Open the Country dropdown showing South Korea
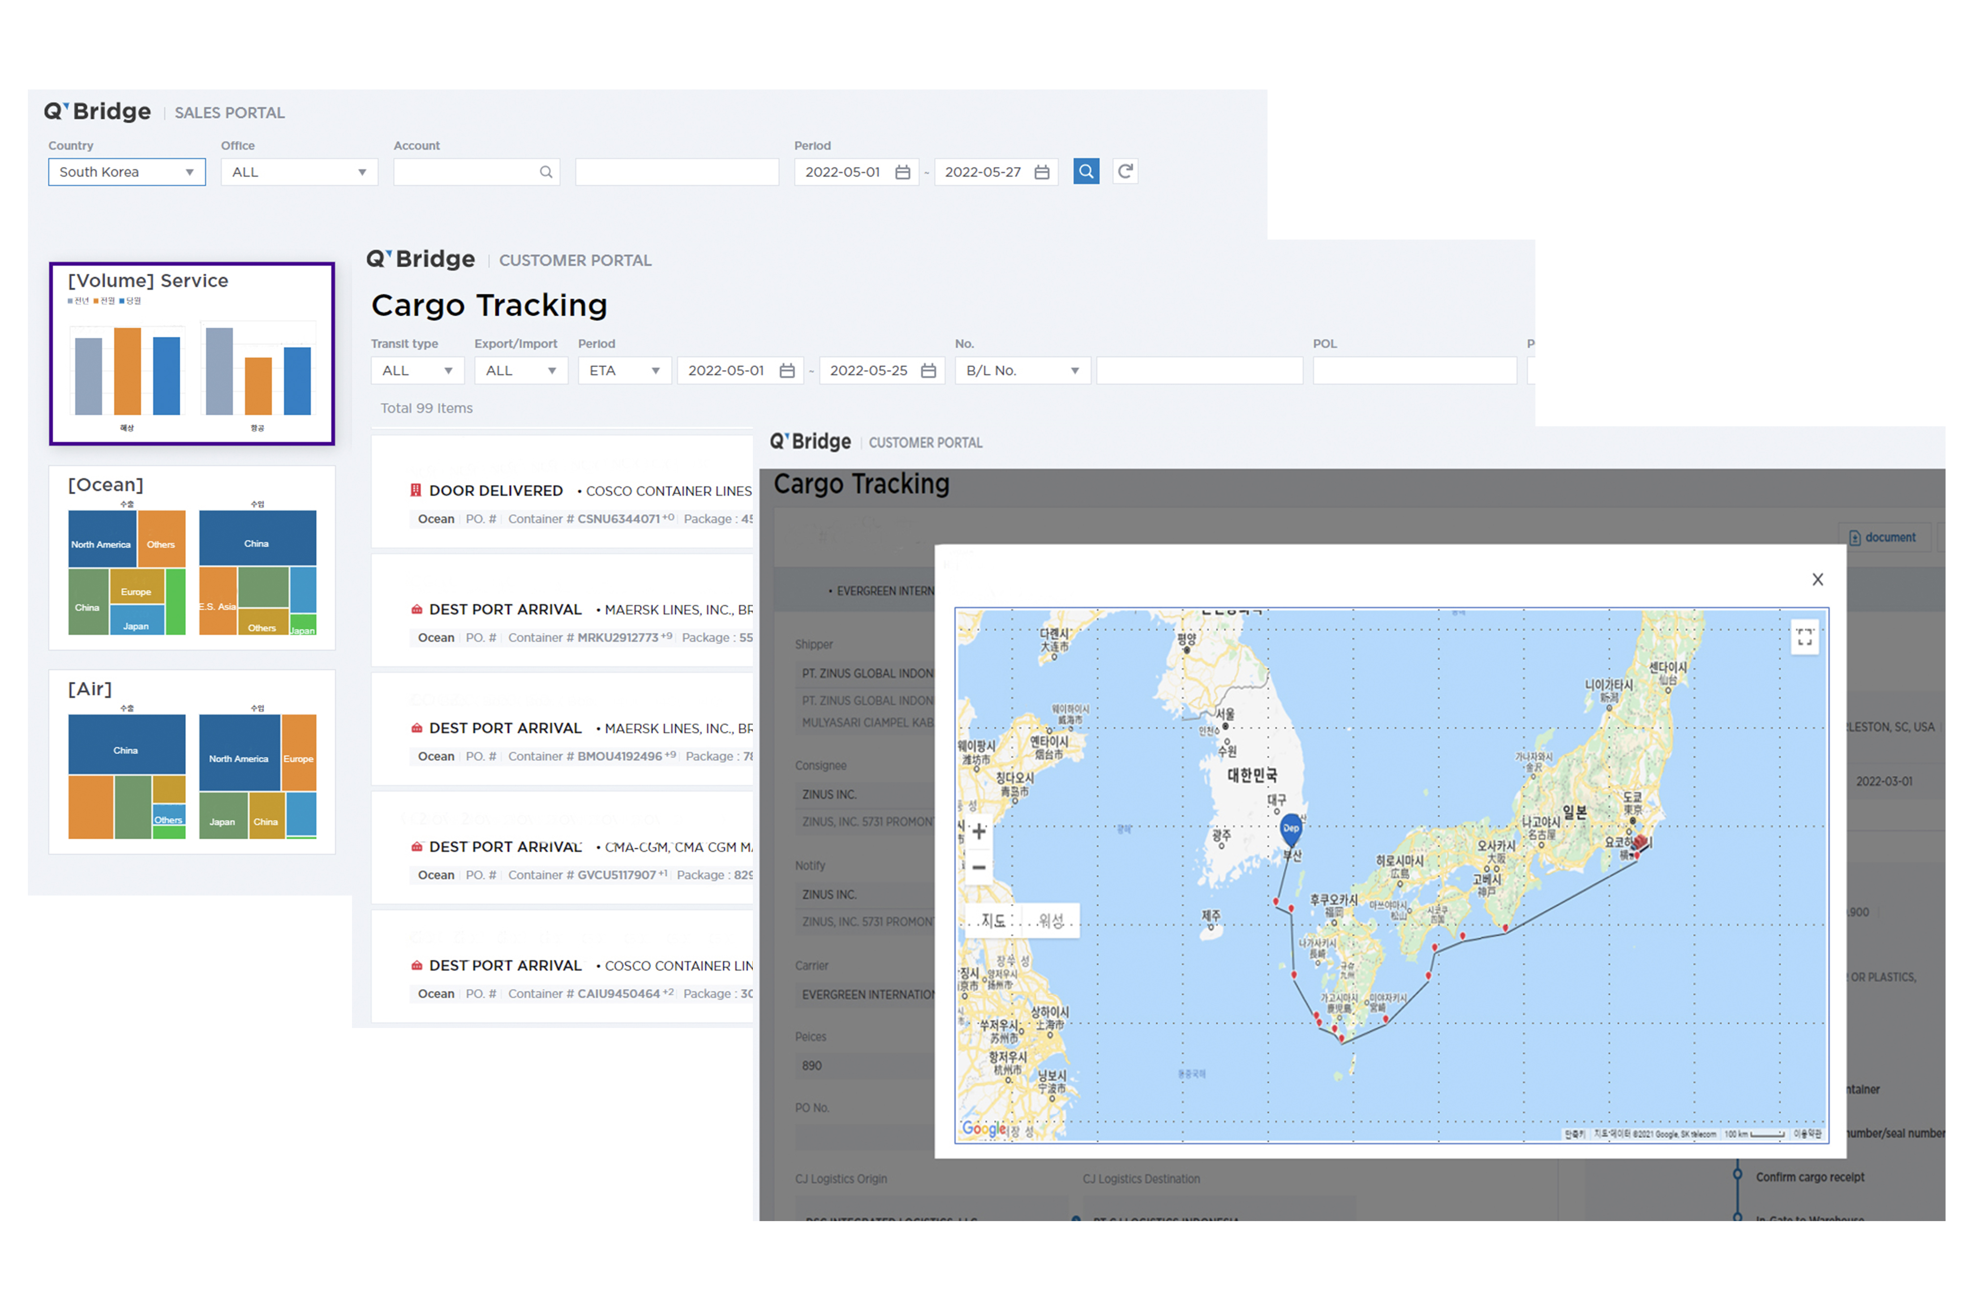Viewport: 1971px width, 1314px height. (x=127, y=172)
